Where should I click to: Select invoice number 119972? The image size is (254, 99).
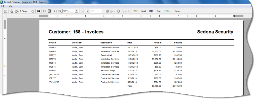tap(52, 56)
